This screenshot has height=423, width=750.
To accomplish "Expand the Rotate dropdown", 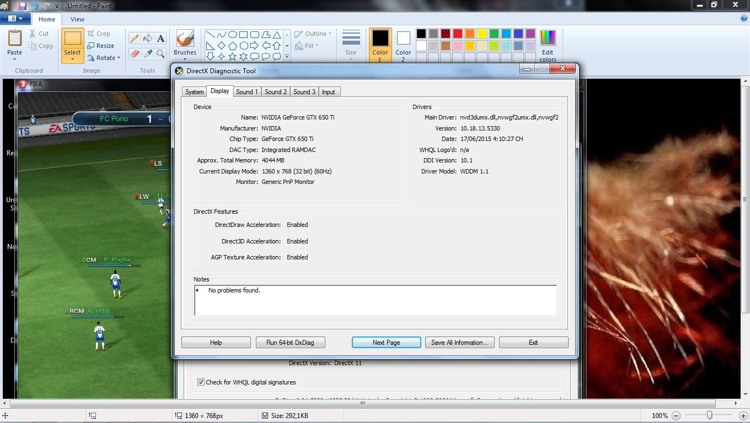I will (x=119, y=58).
